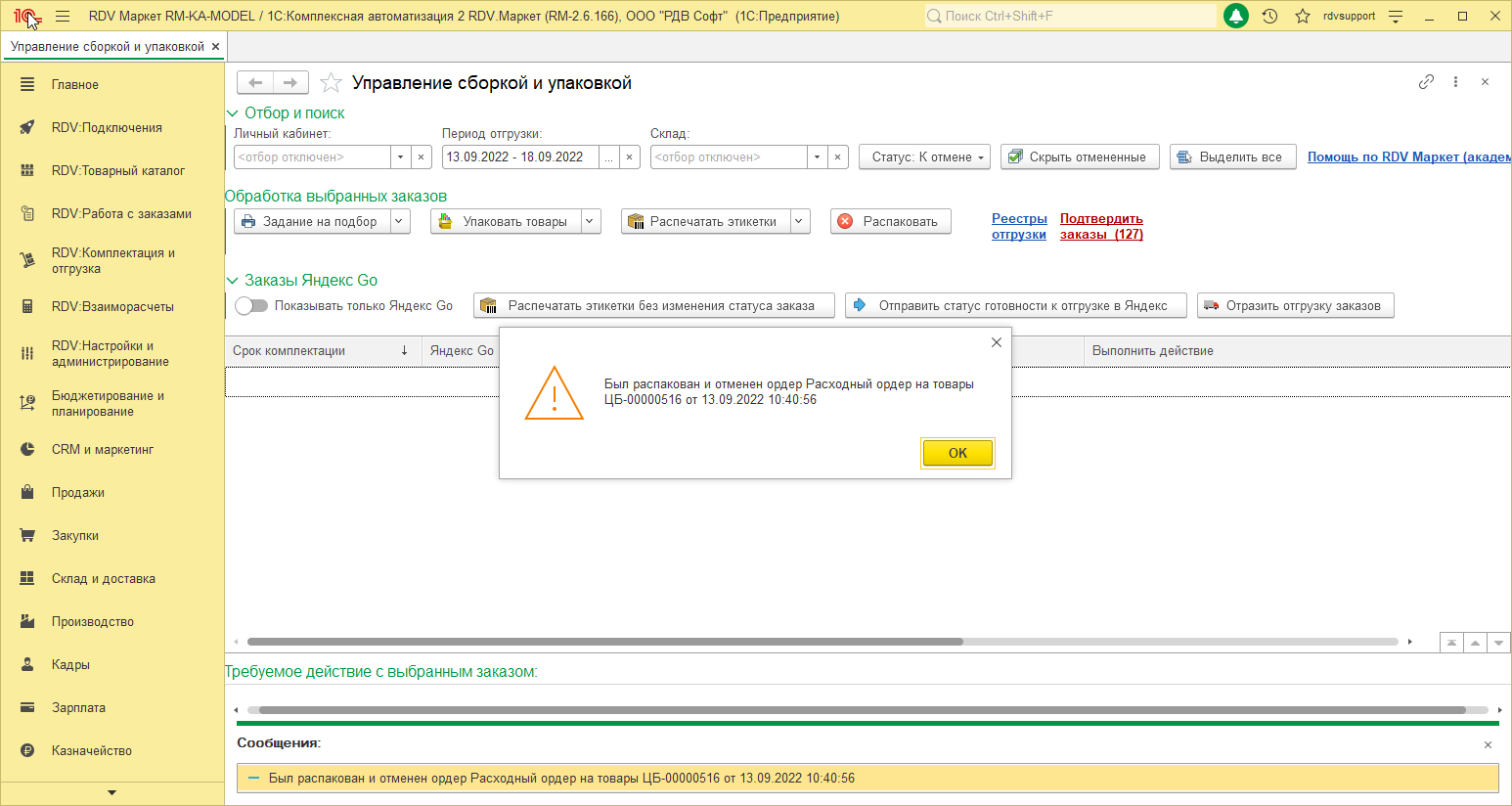Go forward with the right arrow
This screenshot has height=806, width=1512.
290,83
